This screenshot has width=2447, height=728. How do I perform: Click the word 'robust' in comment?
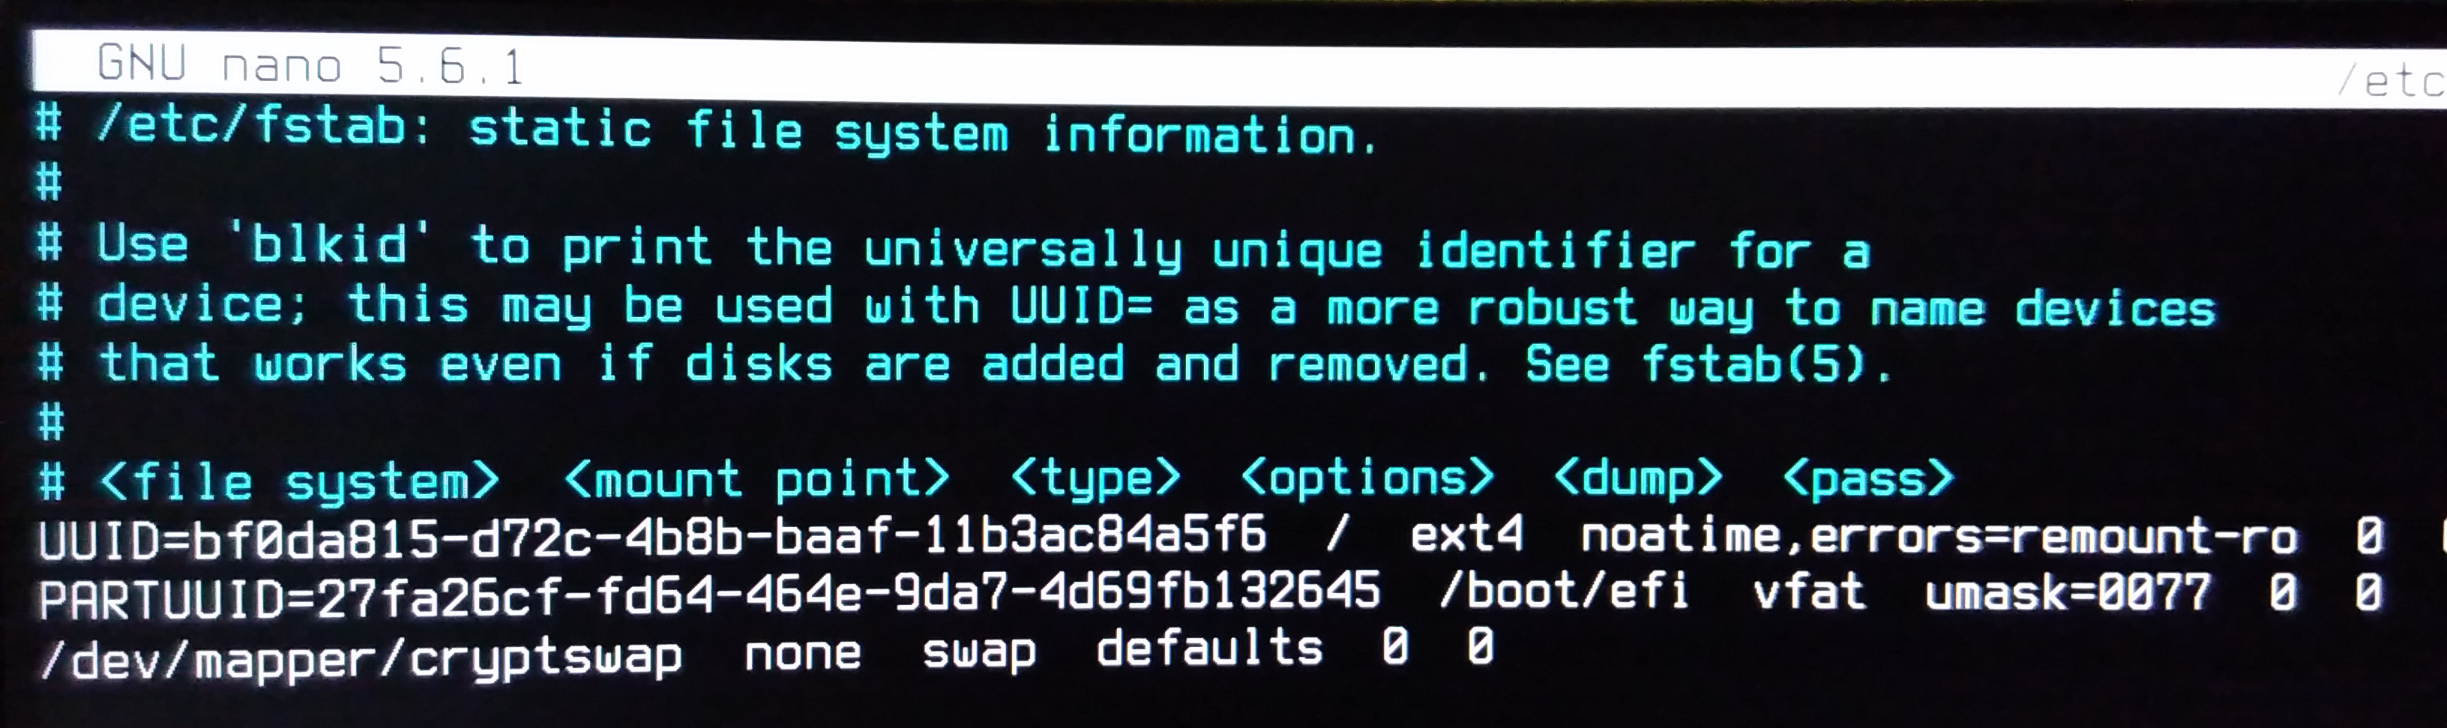(x=1552, y=307)
